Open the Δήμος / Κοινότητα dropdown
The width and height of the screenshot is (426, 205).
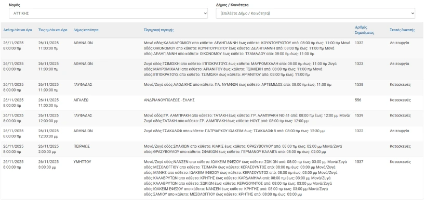(x=315, y=14)
